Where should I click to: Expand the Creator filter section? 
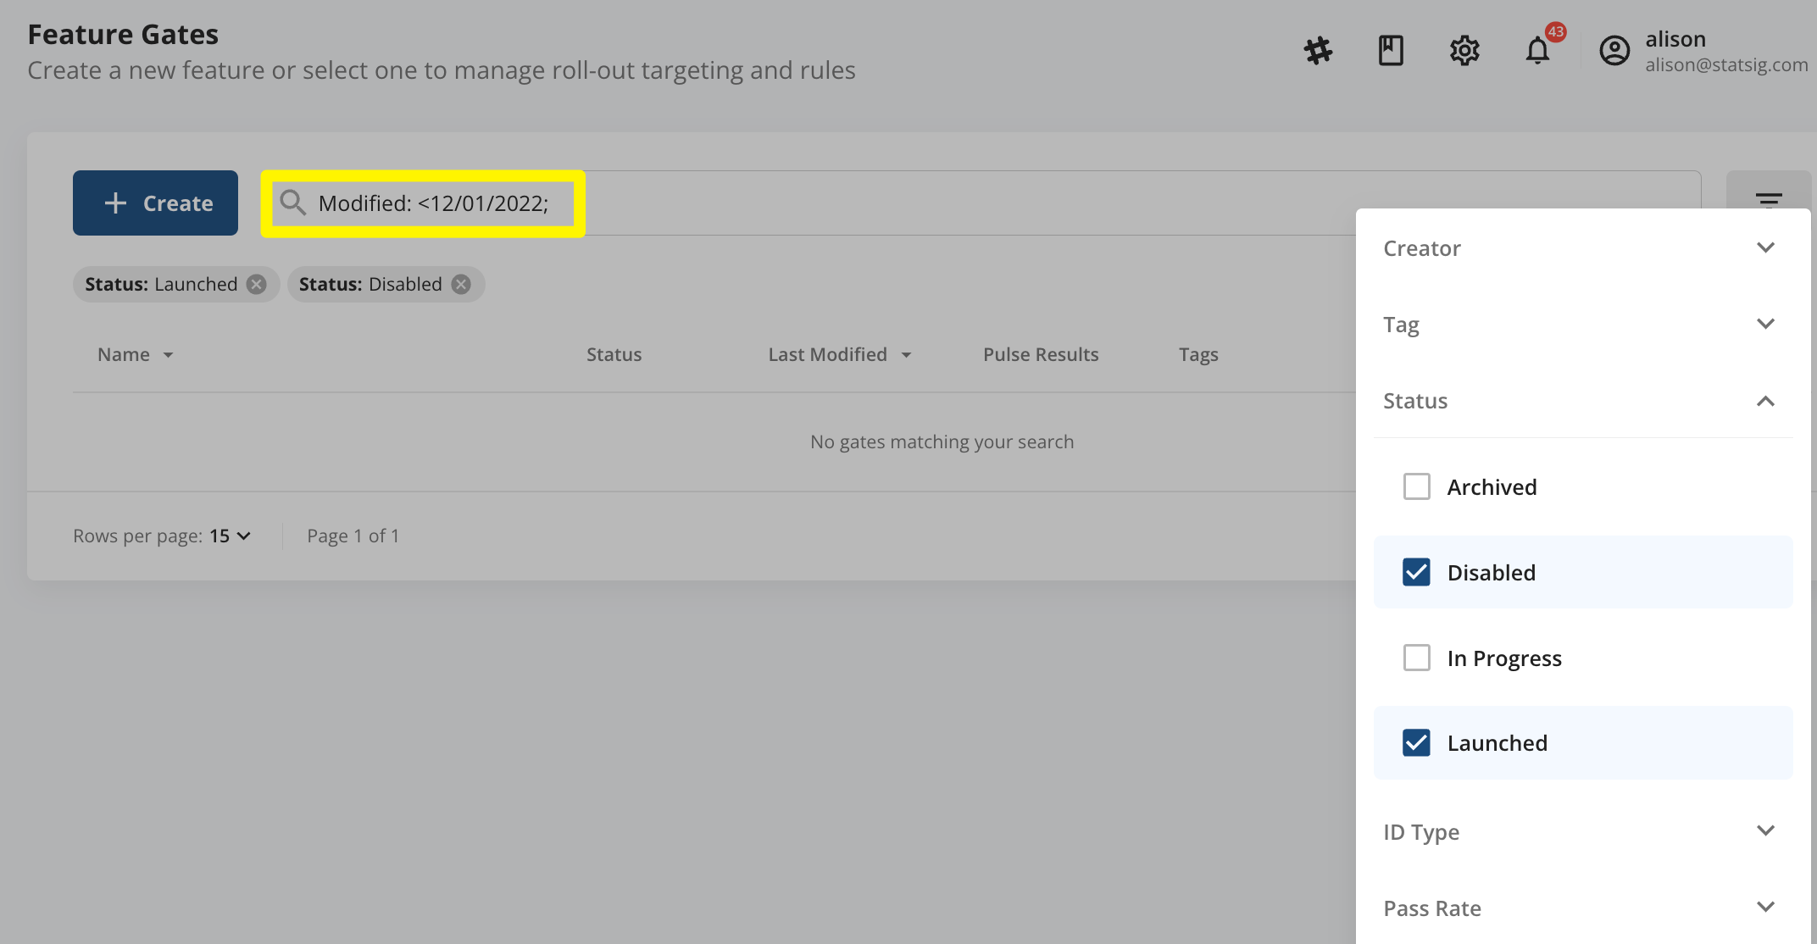click(x=1766, y=247)
